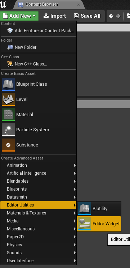
Task: Choose the Material asset icon
Action: pyautogui.click(x=8, y=115)
